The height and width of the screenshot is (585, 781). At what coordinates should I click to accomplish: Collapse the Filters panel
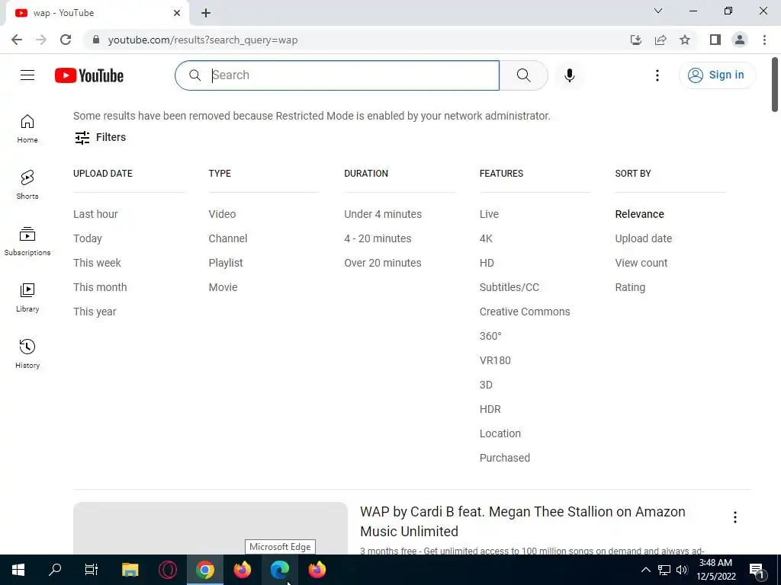tap(100, 137)
